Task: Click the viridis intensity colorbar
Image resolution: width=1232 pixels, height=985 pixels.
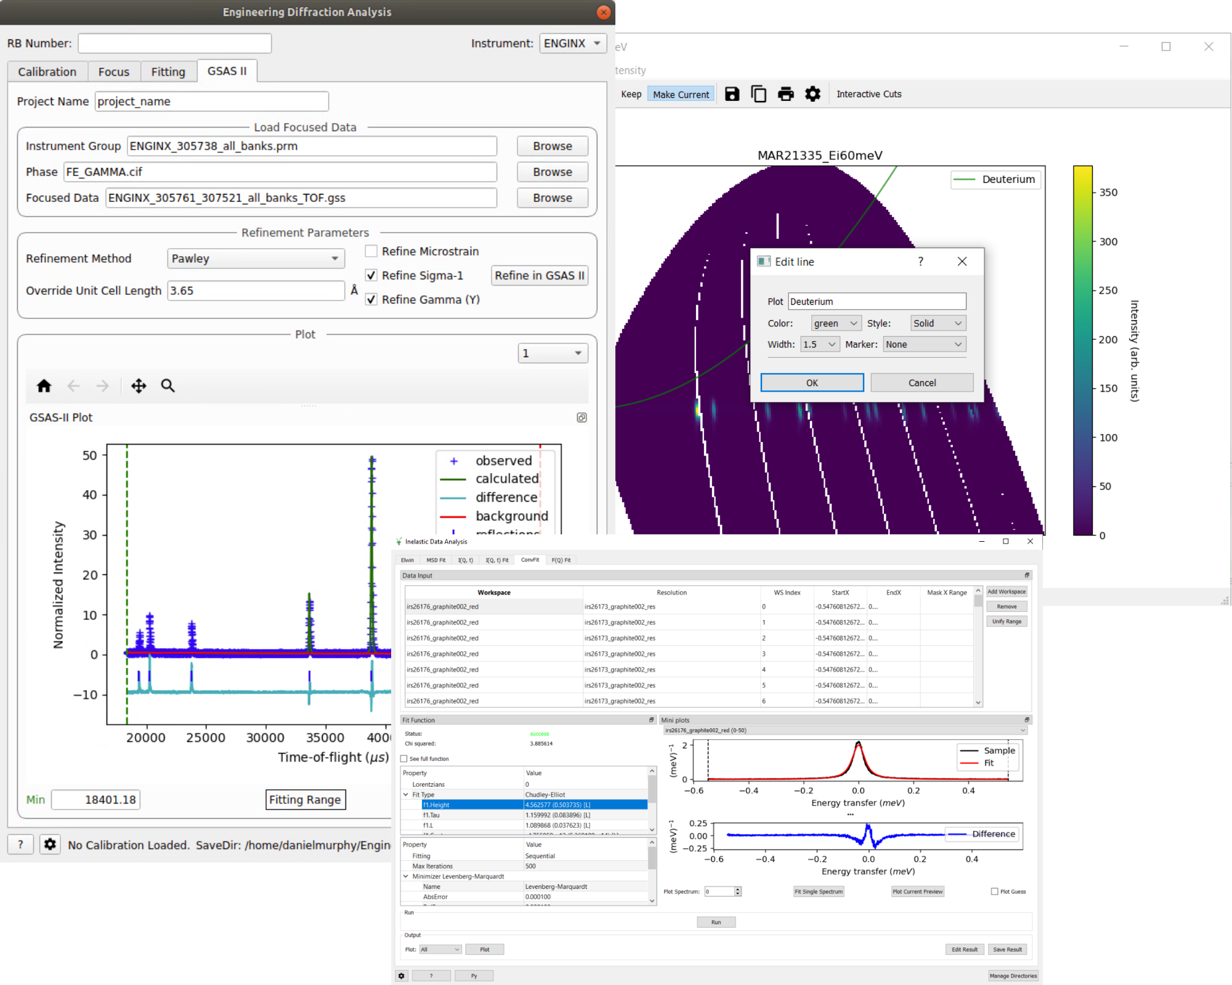Action: click(x=1082, y=350)
